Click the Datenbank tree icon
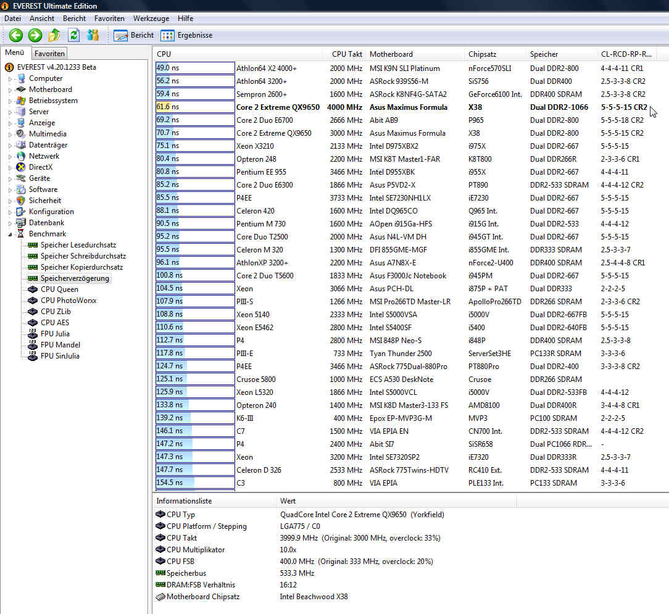This screenshot has width=669, height=614. 21,223
